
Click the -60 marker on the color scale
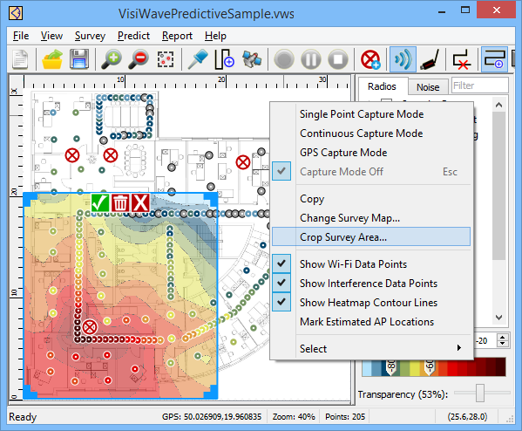click(x=430, y=366)
